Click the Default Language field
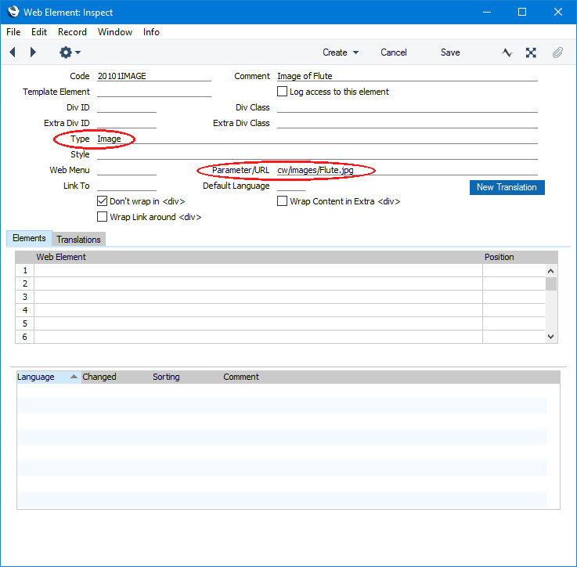577x567 pixels. (290, 186)
